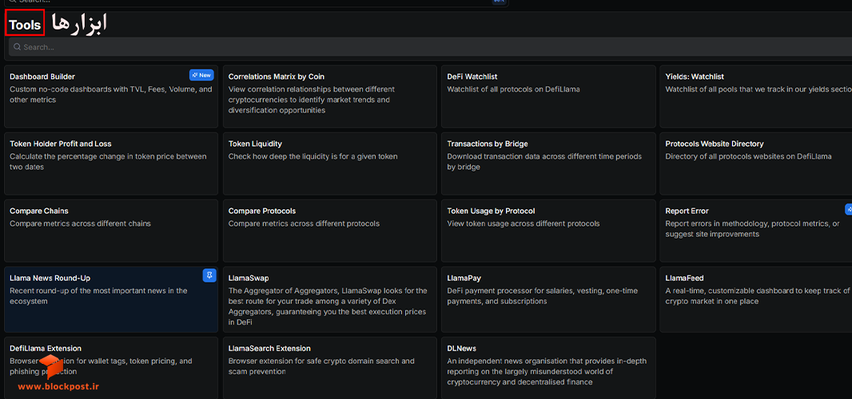Open Protocols Website Directory
The width and height of the screenshot is (852, 399).
pyautogui.click(x=756, y=164)
